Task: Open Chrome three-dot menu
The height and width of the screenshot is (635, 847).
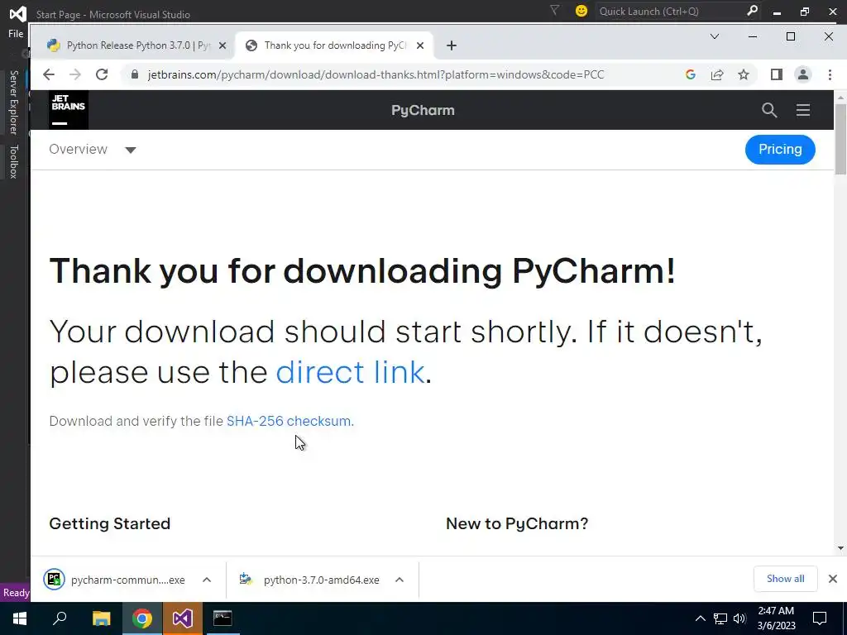Action: [830, 74]
